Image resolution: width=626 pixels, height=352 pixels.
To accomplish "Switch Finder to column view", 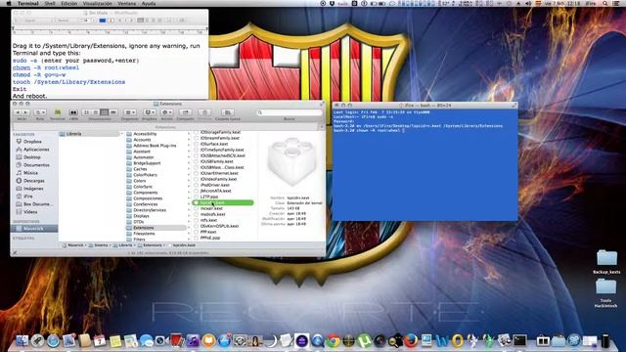I will 105,112.
